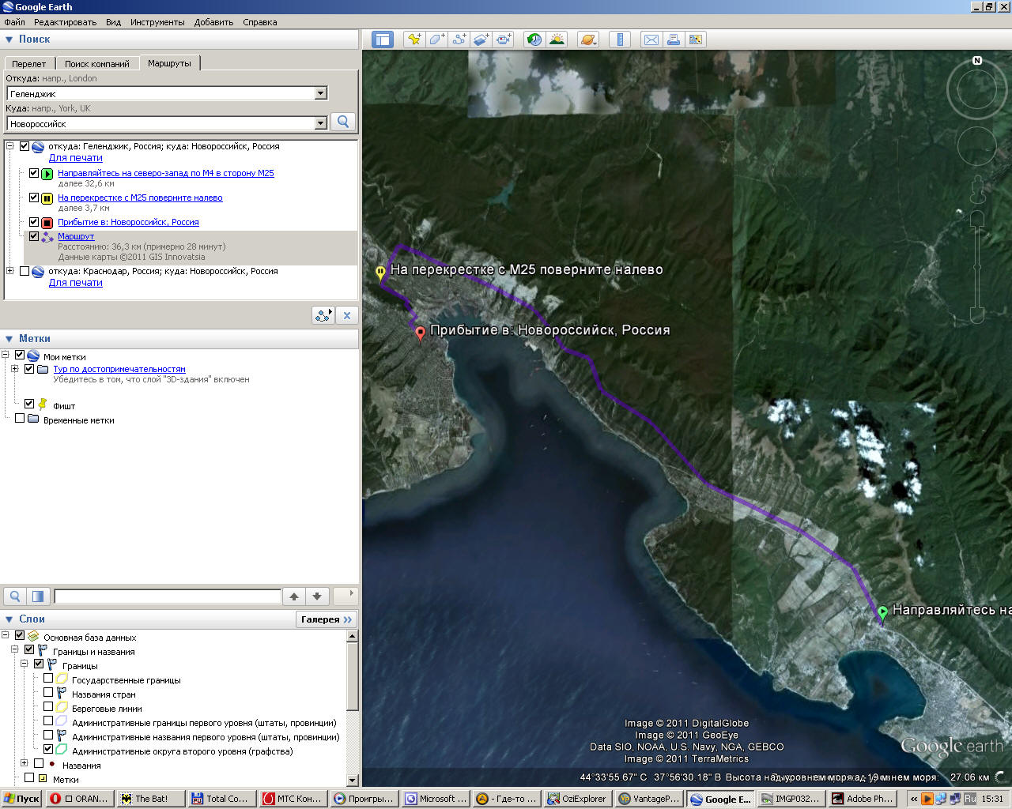Add a polygon from the toolbar
The image size is (1012, 809).
(x=436, y=40)
